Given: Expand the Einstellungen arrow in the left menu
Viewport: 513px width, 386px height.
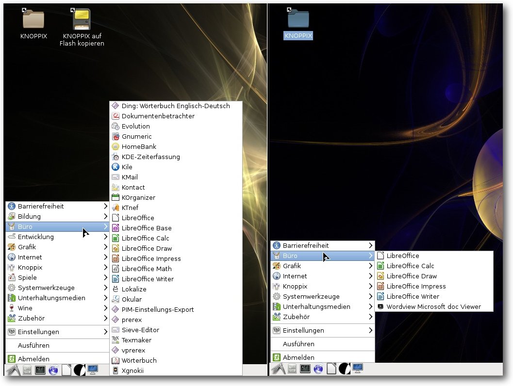Looking at the screenshot, I should (x=105, y=332).
